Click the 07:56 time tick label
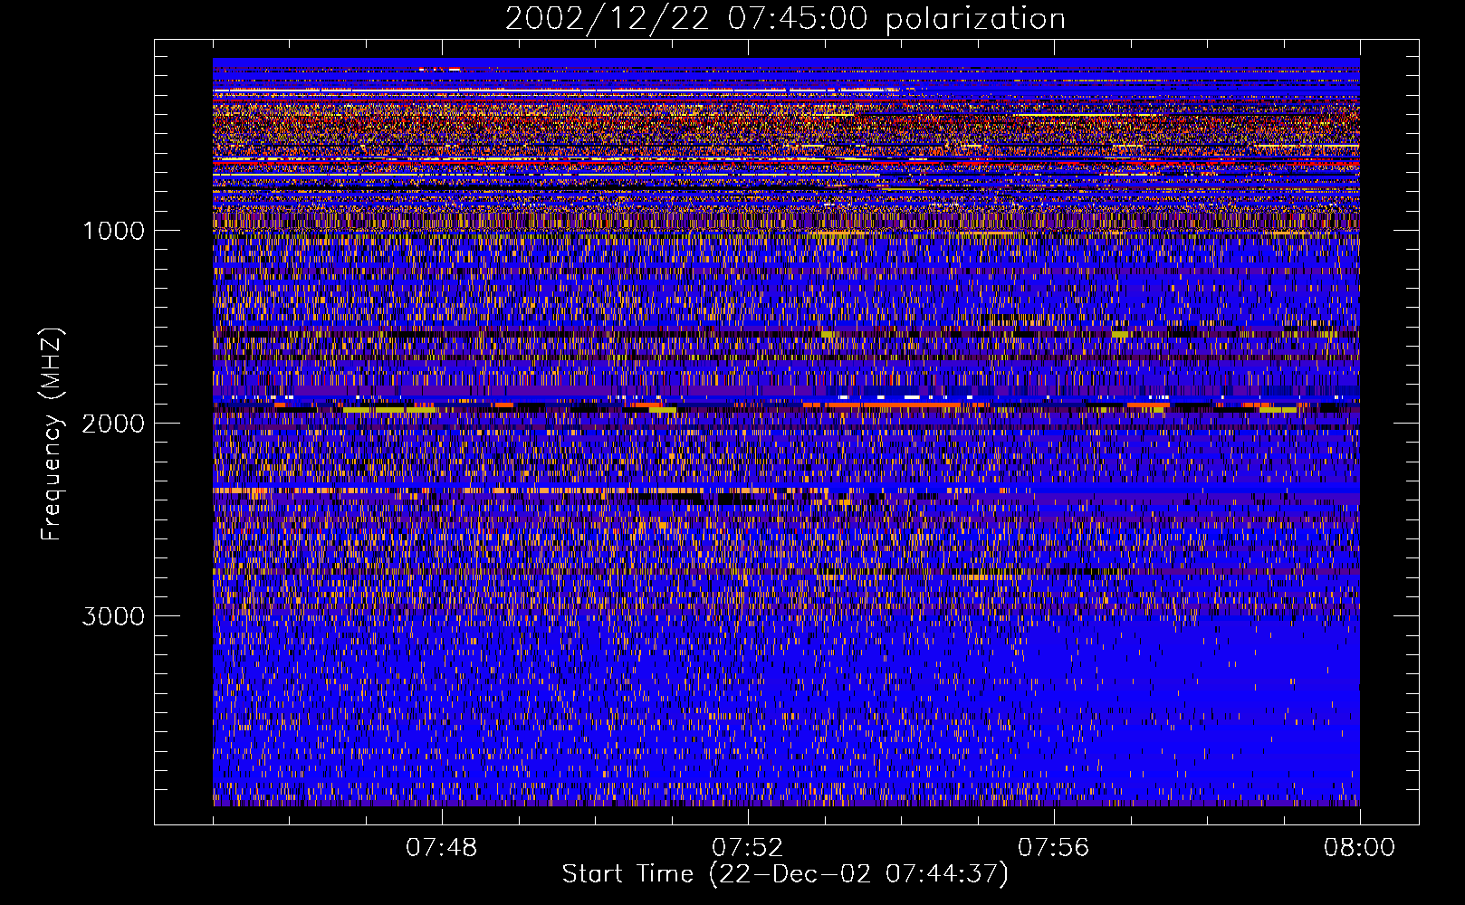The height and width of the screenshot is (905, 1465). point(1054,848)
